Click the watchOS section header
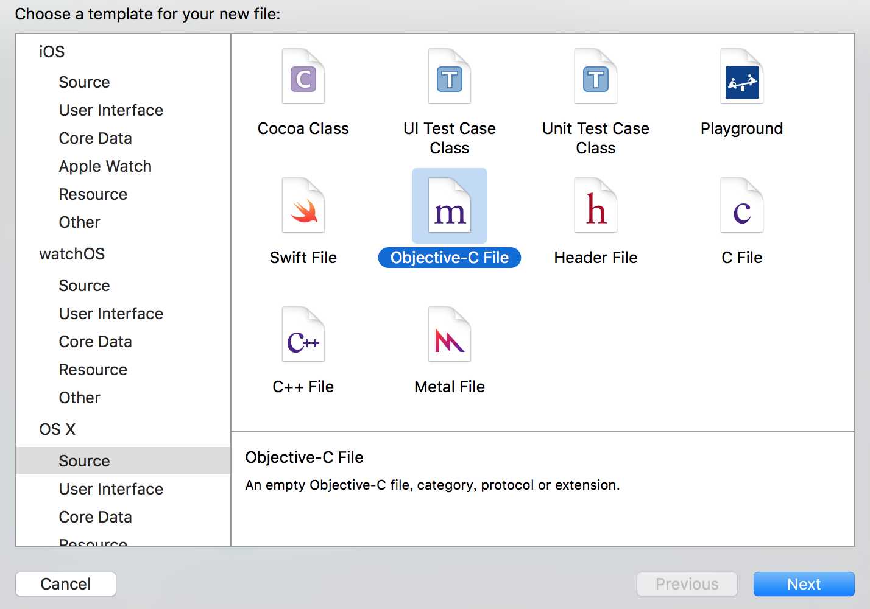The image size is (870, 609). 72,254
